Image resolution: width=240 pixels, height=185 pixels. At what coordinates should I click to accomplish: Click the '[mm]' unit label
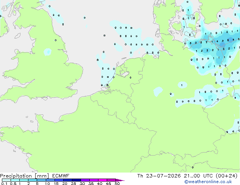coord(42,176)
